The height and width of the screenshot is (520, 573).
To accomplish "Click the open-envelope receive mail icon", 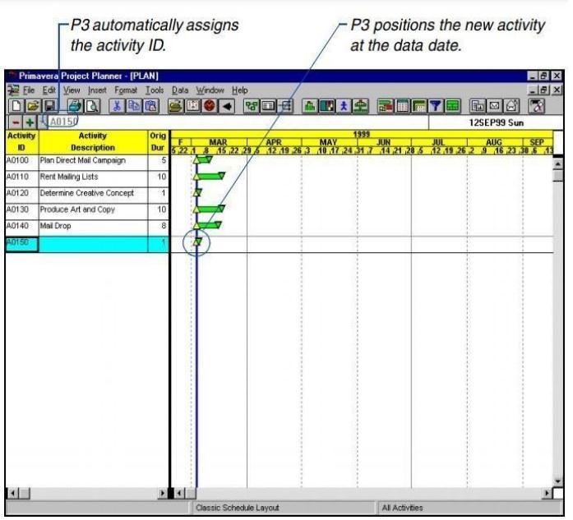I will coord(512,106).
